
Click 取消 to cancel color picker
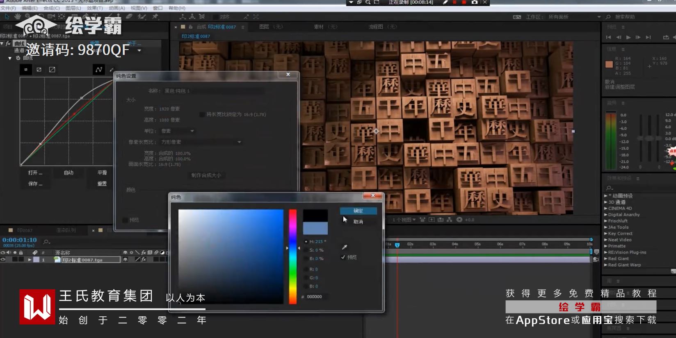point(358,222)
